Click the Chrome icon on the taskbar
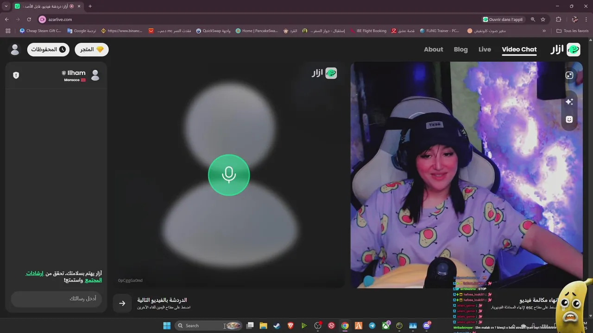Viewport: 593px width, 333px height. (x=345, y=326)
